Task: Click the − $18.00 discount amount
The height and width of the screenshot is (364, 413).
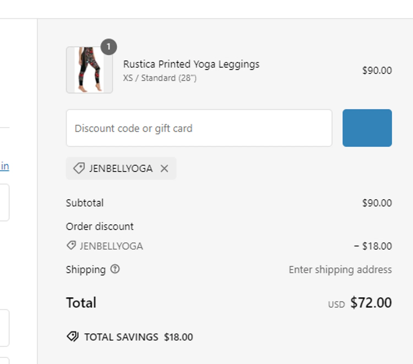Action: tap(373, 246)
